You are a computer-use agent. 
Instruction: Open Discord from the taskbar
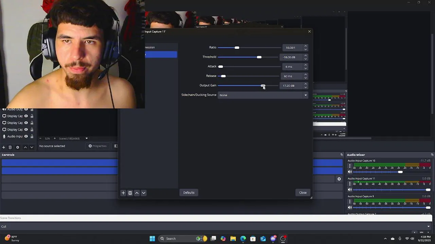273,239
